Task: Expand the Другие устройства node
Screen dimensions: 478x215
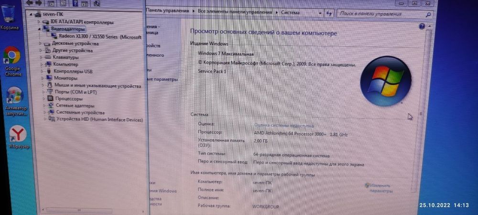Action: (41, 51)
